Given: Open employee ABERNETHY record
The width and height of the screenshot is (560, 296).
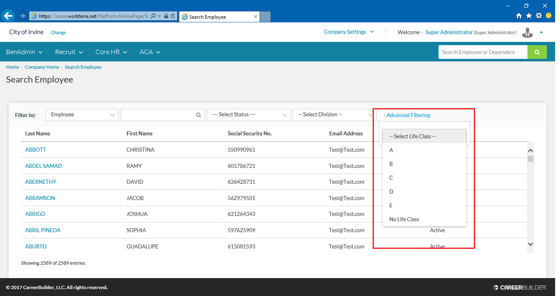Looking at the screenshot, I should click(x=41, y=182).
